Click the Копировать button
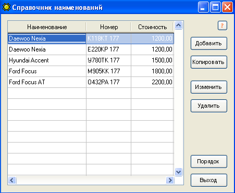Image resolution: width=235 pixels, height=193 pixels. [x=209, y=62]
